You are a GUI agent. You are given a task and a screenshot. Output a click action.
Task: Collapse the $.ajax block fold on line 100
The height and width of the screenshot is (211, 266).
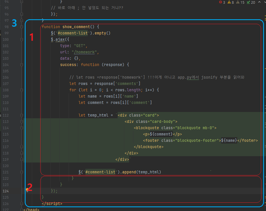[x=22, y=39]
